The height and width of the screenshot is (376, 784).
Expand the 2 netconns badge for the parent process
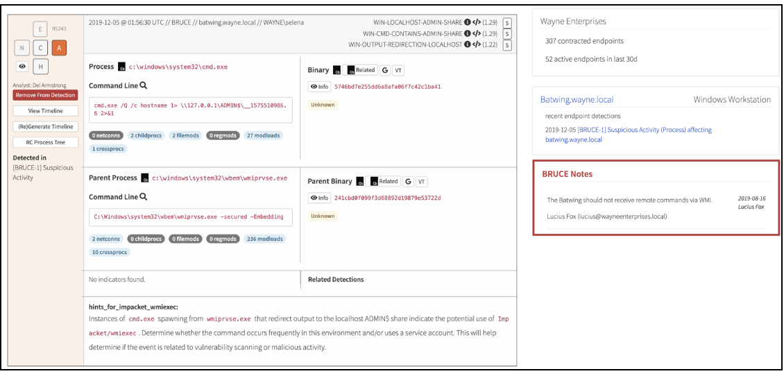tap(106, 239)
